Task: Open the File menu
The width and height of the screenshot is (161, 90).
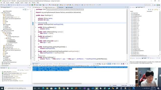Action: tap(1, 3)
